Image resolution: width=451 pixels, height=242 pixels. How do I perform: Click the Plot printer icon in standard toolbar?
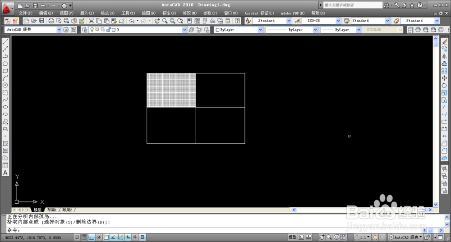[51, 21]
